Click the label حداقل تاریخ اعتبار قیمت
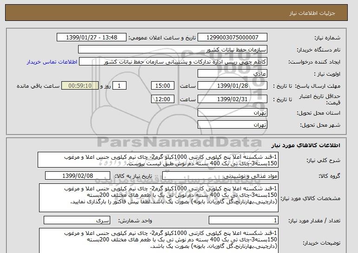358x253 pixels. point(320,99)
